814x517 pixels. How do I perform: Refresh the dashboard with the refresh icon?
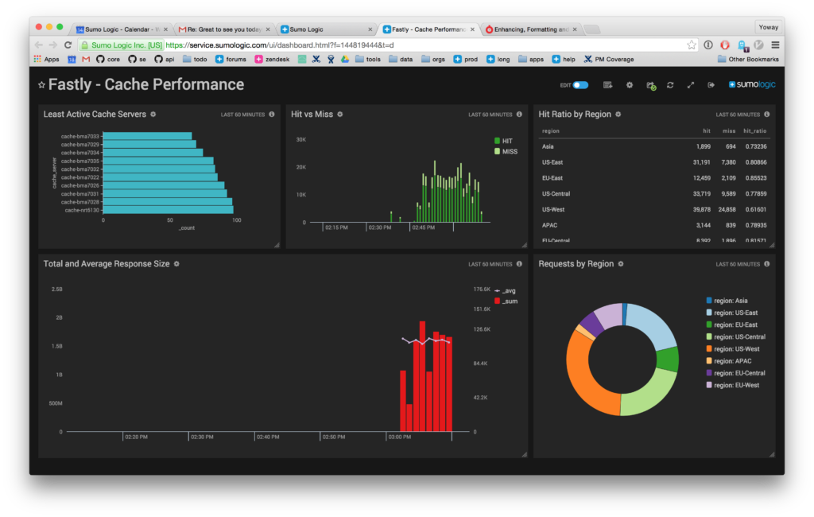(x=670, y=85)
